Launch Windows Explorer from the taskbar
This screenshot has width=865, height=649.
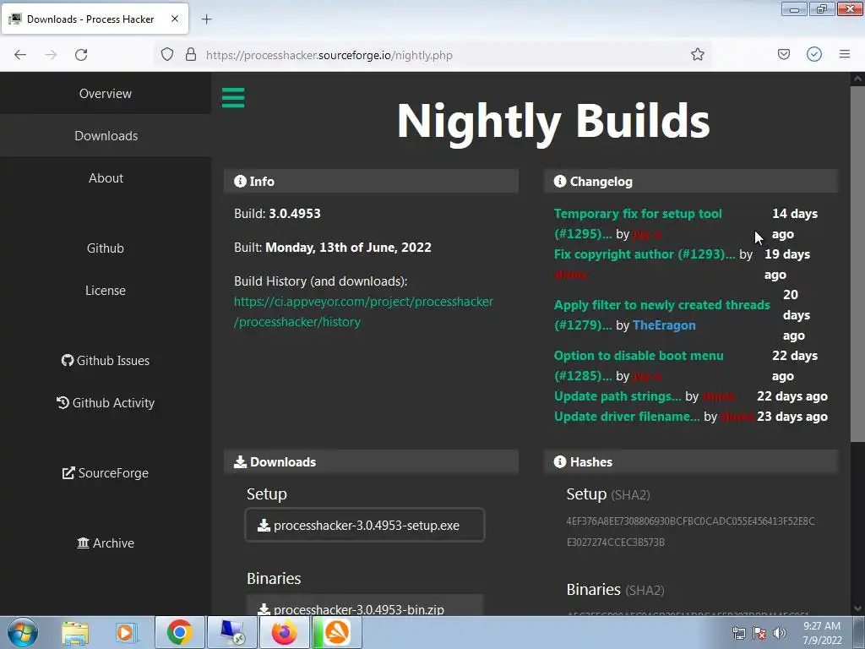coord(75,632)
